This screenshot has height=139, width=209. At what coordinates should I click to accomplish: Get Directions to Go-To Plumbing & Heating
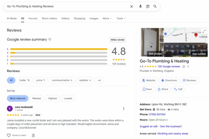169,80
